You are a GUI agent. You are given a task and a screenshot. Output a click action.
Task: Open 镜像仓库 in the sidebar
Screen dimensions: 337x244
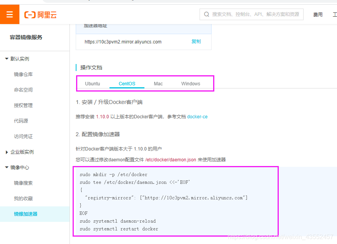pos(23,74)
